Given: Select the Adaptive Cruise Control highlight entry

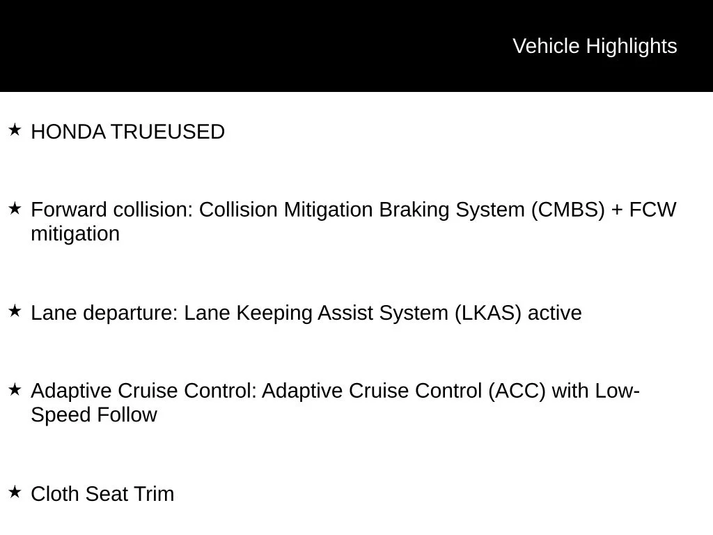Looking at the screenshot, I should 335,403.
